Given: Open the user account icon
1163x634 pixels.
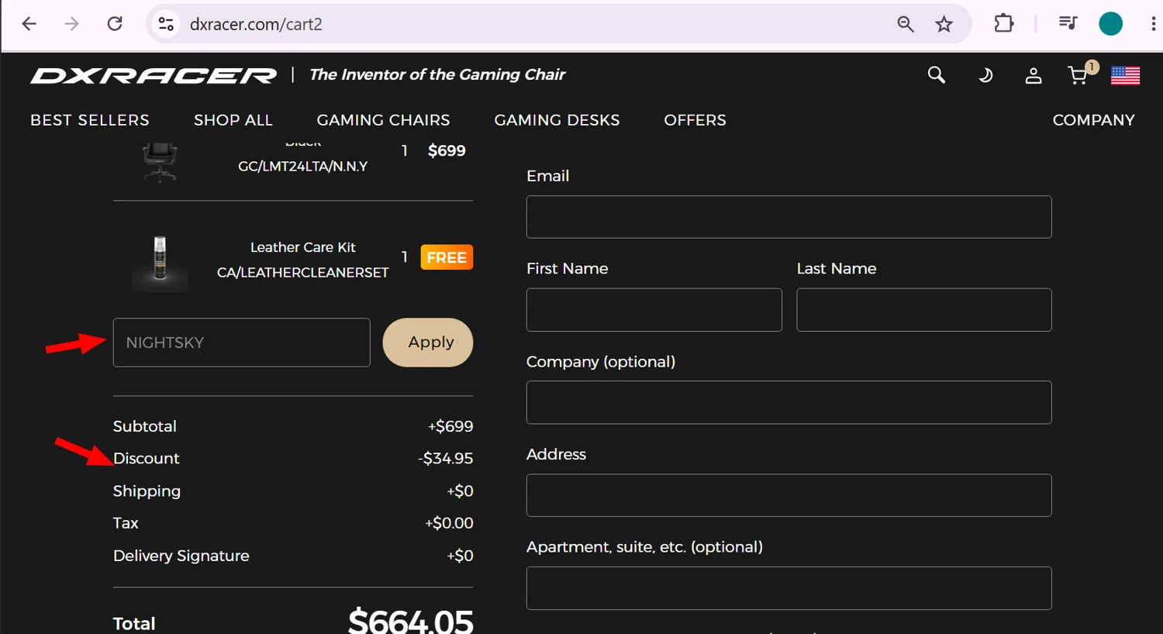Looking at the screenshot, I should (x=1033, y=75).
